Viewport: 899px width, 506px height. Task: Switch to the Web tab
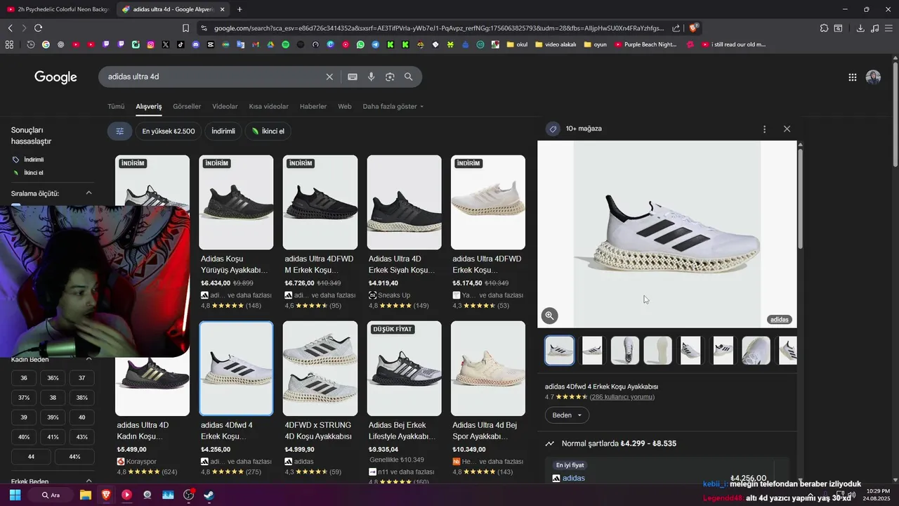pos(345,107)
